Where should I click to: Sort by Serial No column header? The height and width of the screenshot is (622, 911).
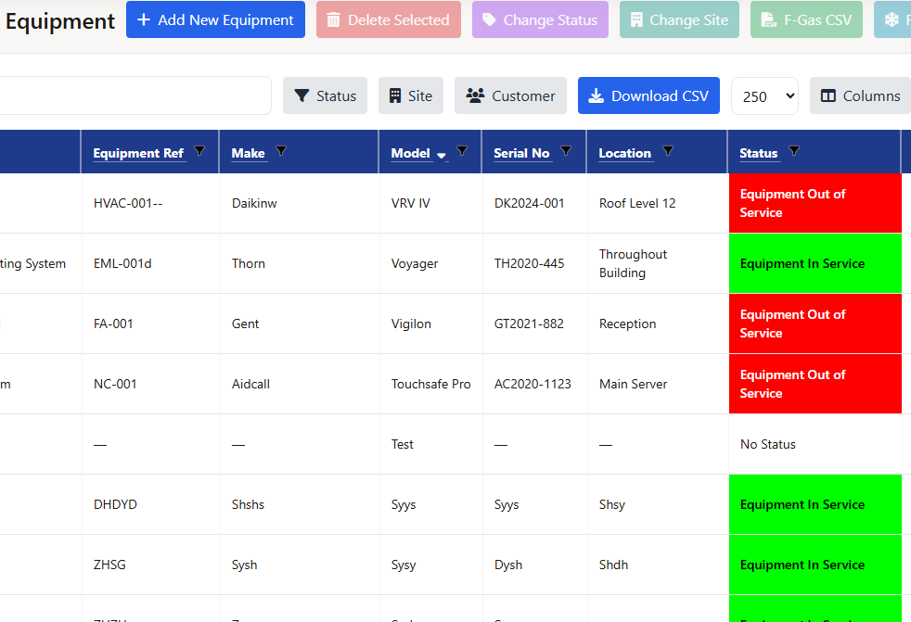point(521,153)
